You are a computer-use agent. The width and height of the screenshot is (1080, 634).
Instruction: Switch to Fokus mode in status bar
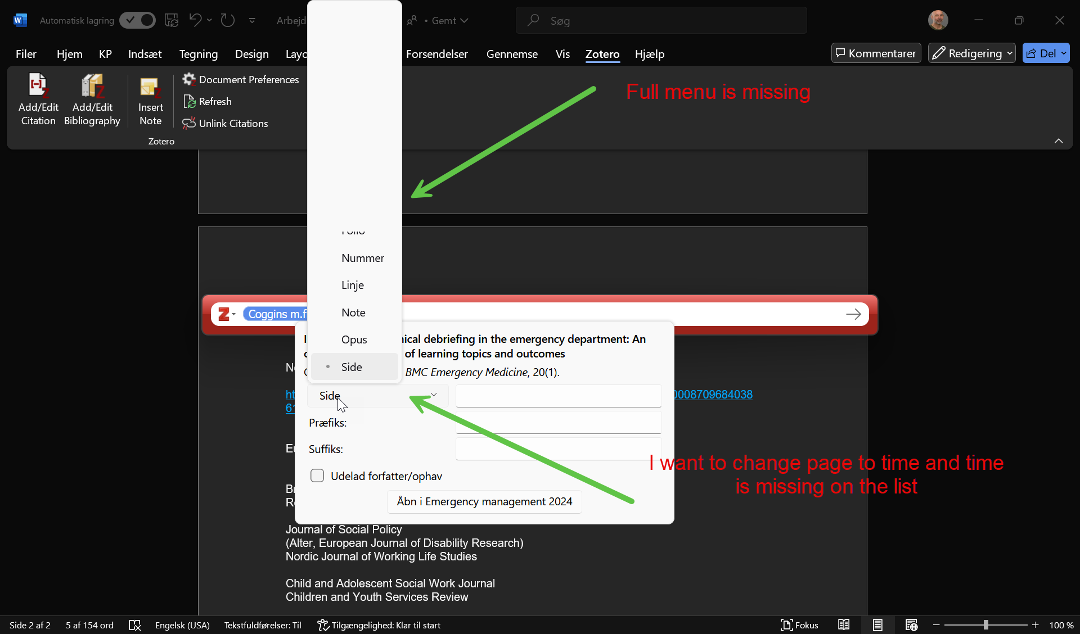tap(799, 625)
